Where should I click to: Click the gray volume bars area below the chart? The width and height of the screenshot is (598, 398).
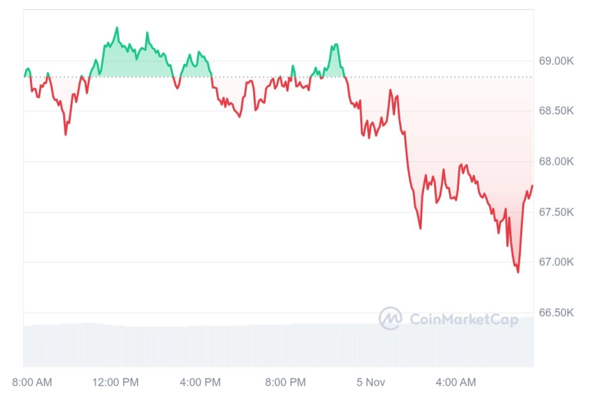(x=278, y=345)
